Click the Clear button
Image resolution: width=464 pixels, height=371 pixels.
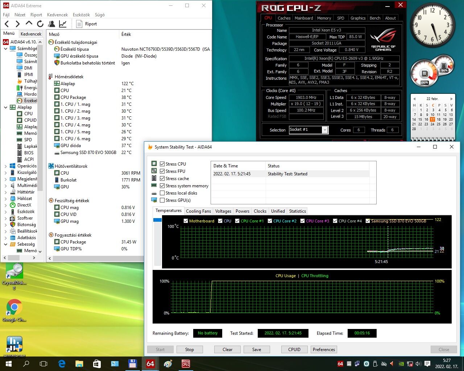point(228,350)
